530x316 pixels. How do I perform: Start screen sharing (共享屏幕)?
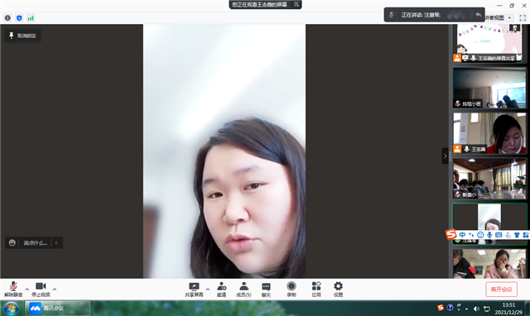(x=194, y=290)
